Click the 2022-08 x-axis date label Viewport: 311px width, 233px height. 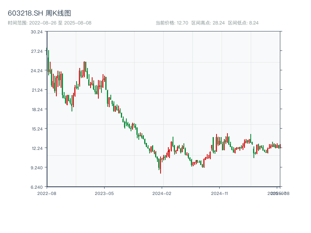47,193
